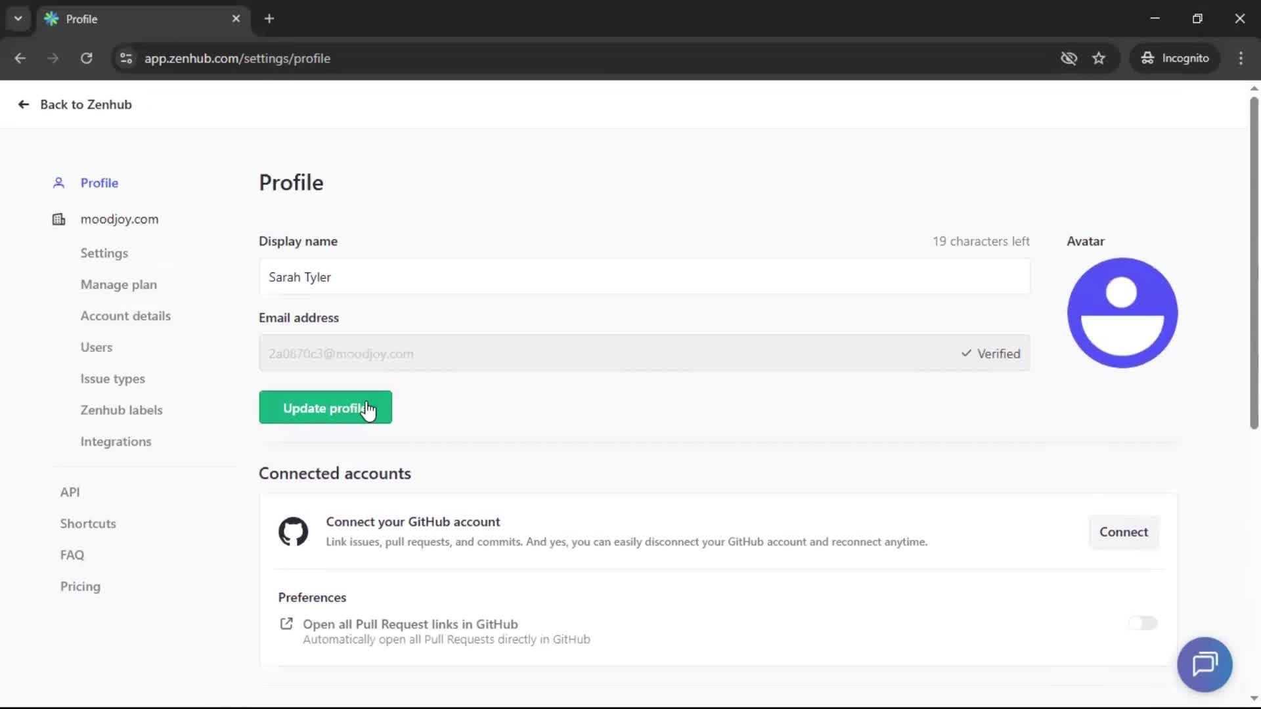Select Integrations in the sidebar
The width and height of the screenshot is (1261, 709).
coord(116,441)
